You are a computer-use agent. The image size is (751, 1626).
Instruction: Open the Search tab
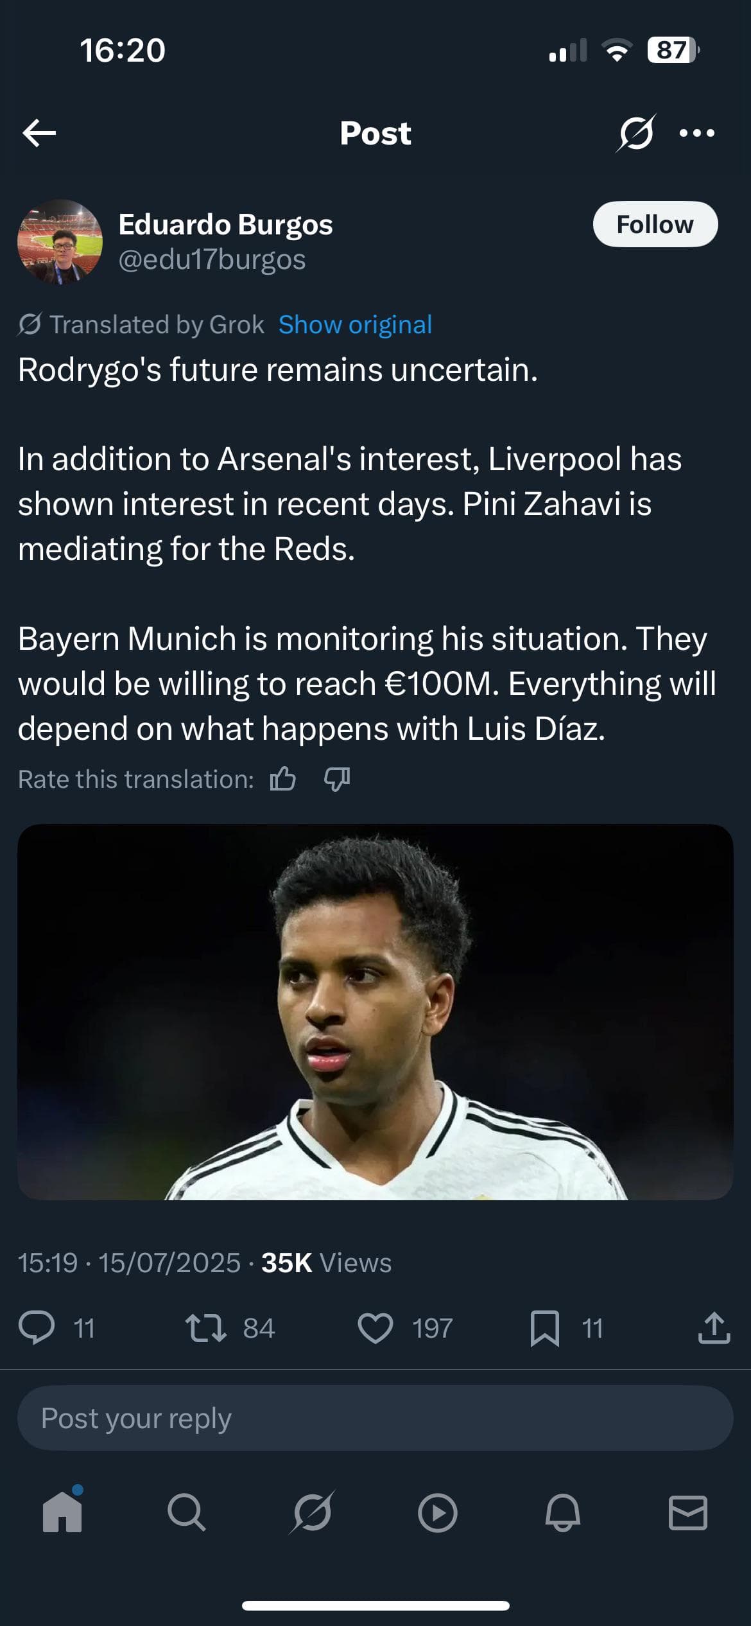click(x=187, y=1512)
